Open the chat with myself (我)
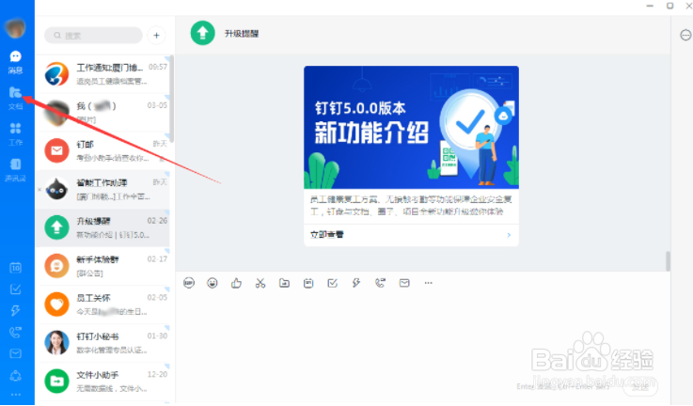This screenshot has height=406, width=693. pos(102,113)
